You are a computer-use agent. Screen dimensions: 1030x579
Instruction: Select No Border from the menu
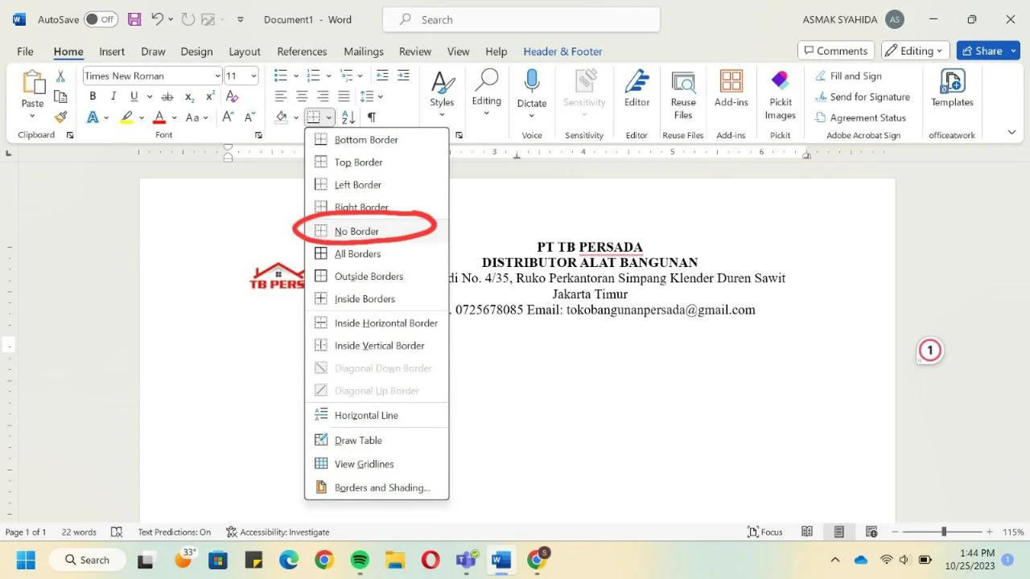coord(356,232)
